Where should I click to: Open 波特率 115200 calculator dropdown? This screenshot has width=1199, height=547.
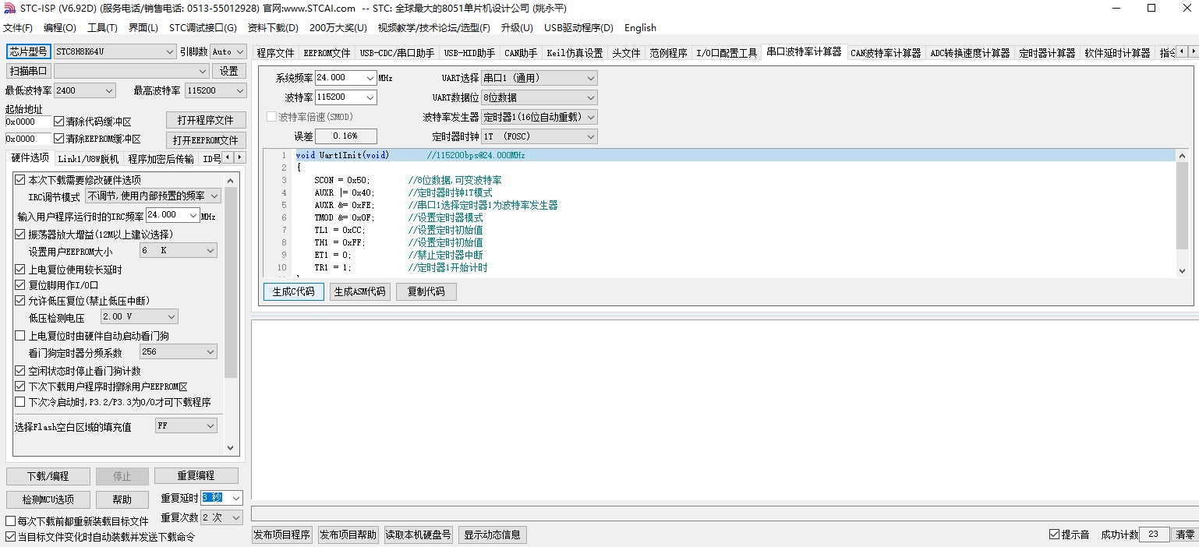(346, 97)
